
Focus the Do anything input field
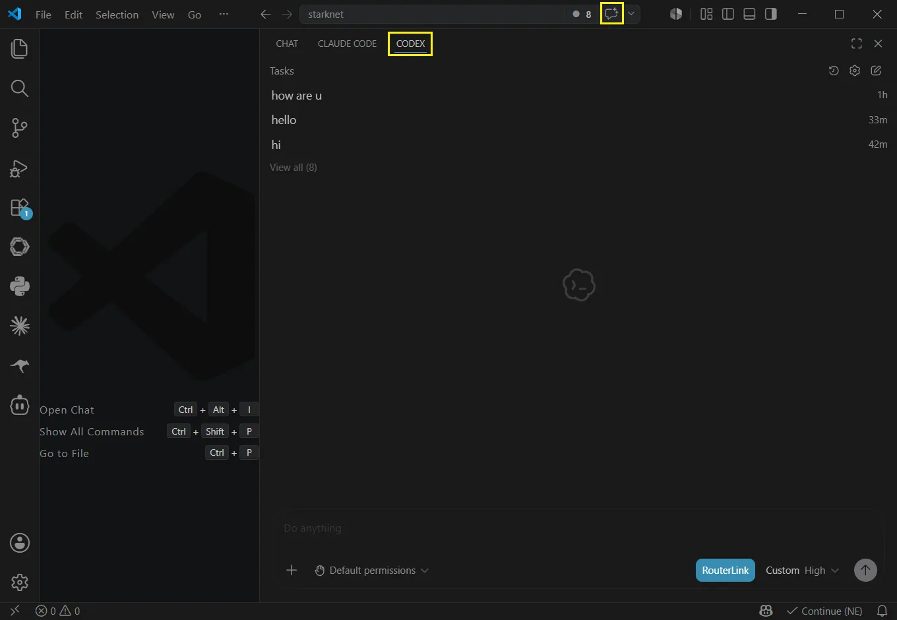point(578,528)
